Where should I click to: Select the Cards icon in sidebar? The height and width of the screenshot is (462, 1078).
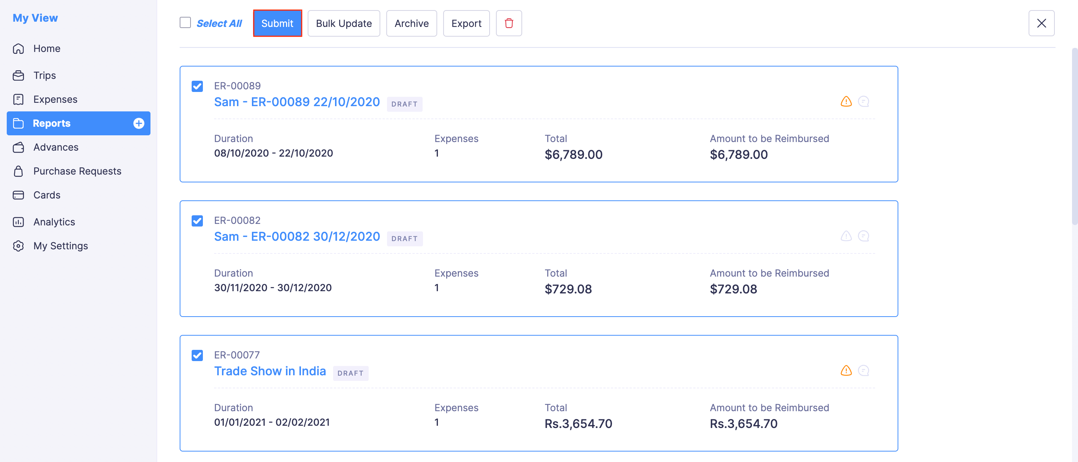(18, 195)
